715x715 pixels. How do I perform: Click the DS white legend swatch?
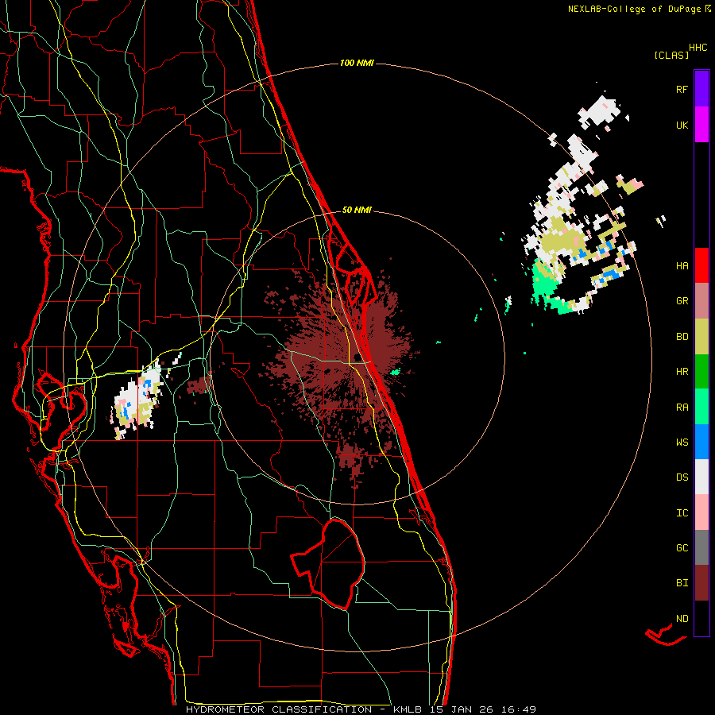701,477
